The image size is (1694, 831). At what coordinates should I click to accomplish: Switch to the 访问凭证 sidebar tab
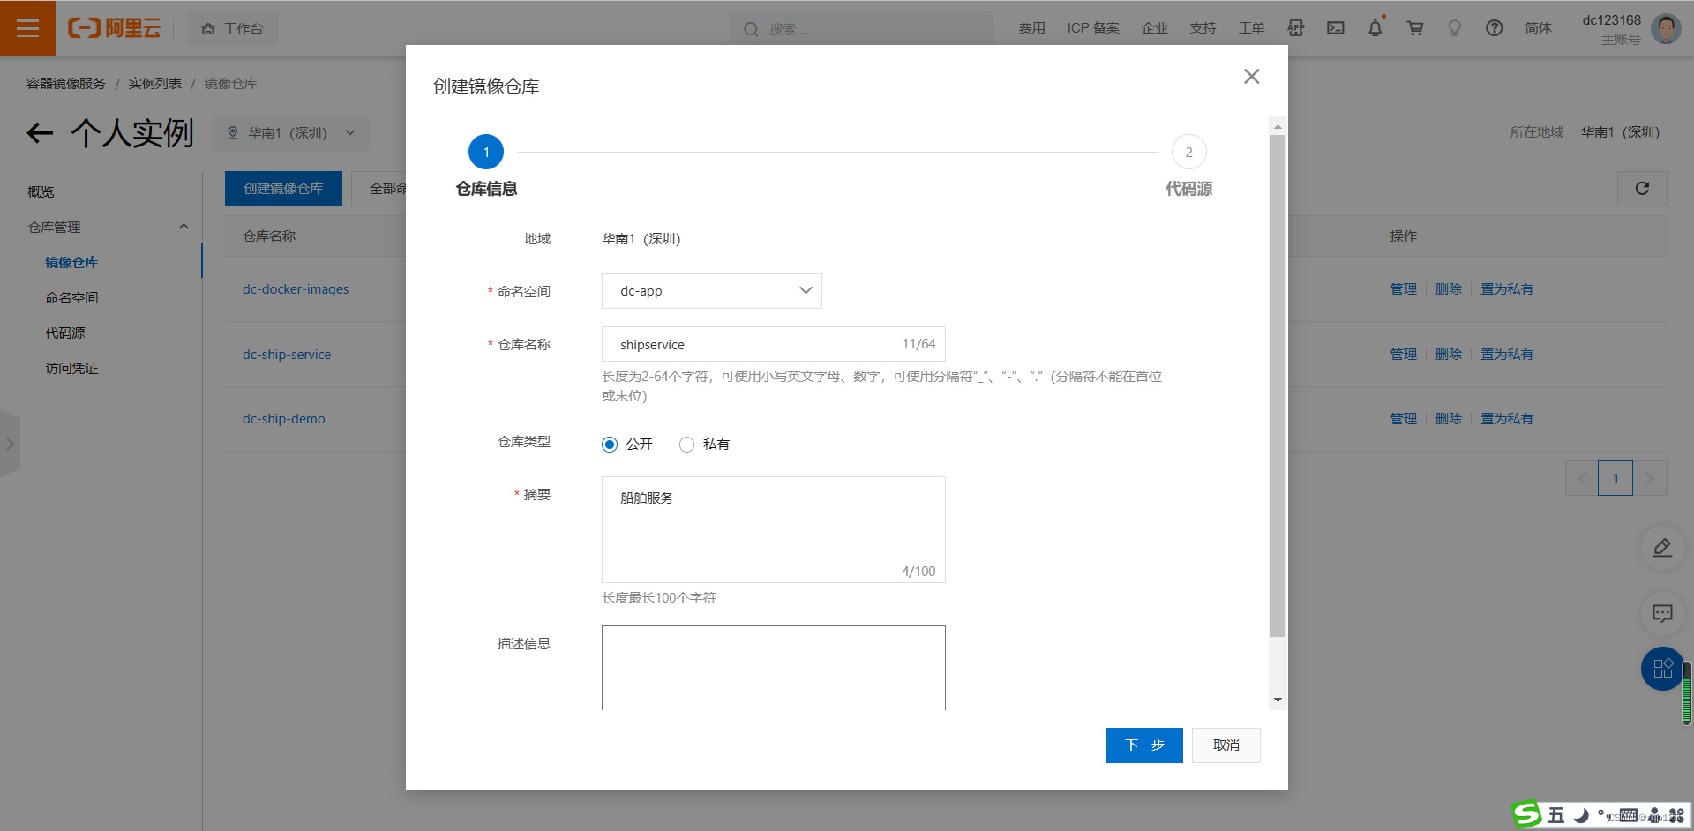(x=71, y=368)
